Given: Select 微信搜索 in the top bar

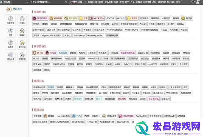Looking at the screenshot, I should click(x=162, y=2).
